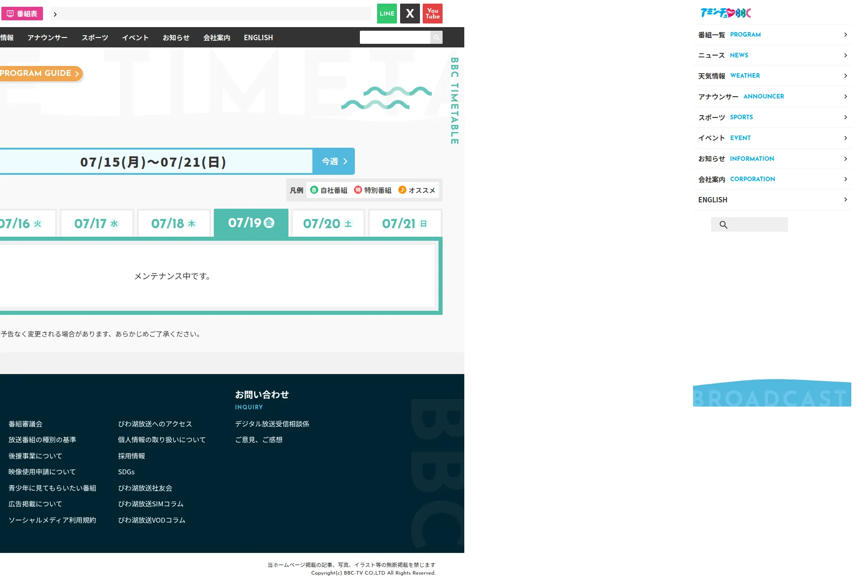Open the LINE social icon

coord(387,14)
